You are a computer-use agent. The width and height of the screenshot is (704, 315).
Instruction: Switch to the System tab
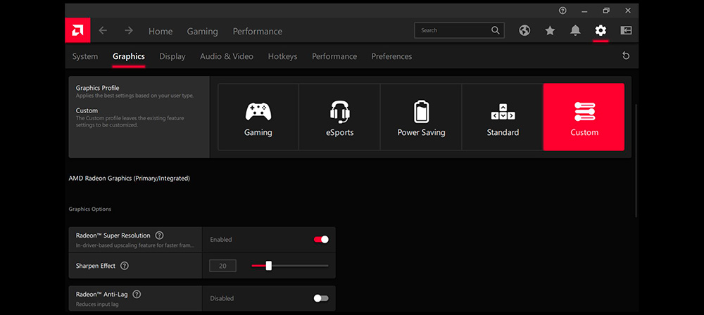(x=85, y=56)
